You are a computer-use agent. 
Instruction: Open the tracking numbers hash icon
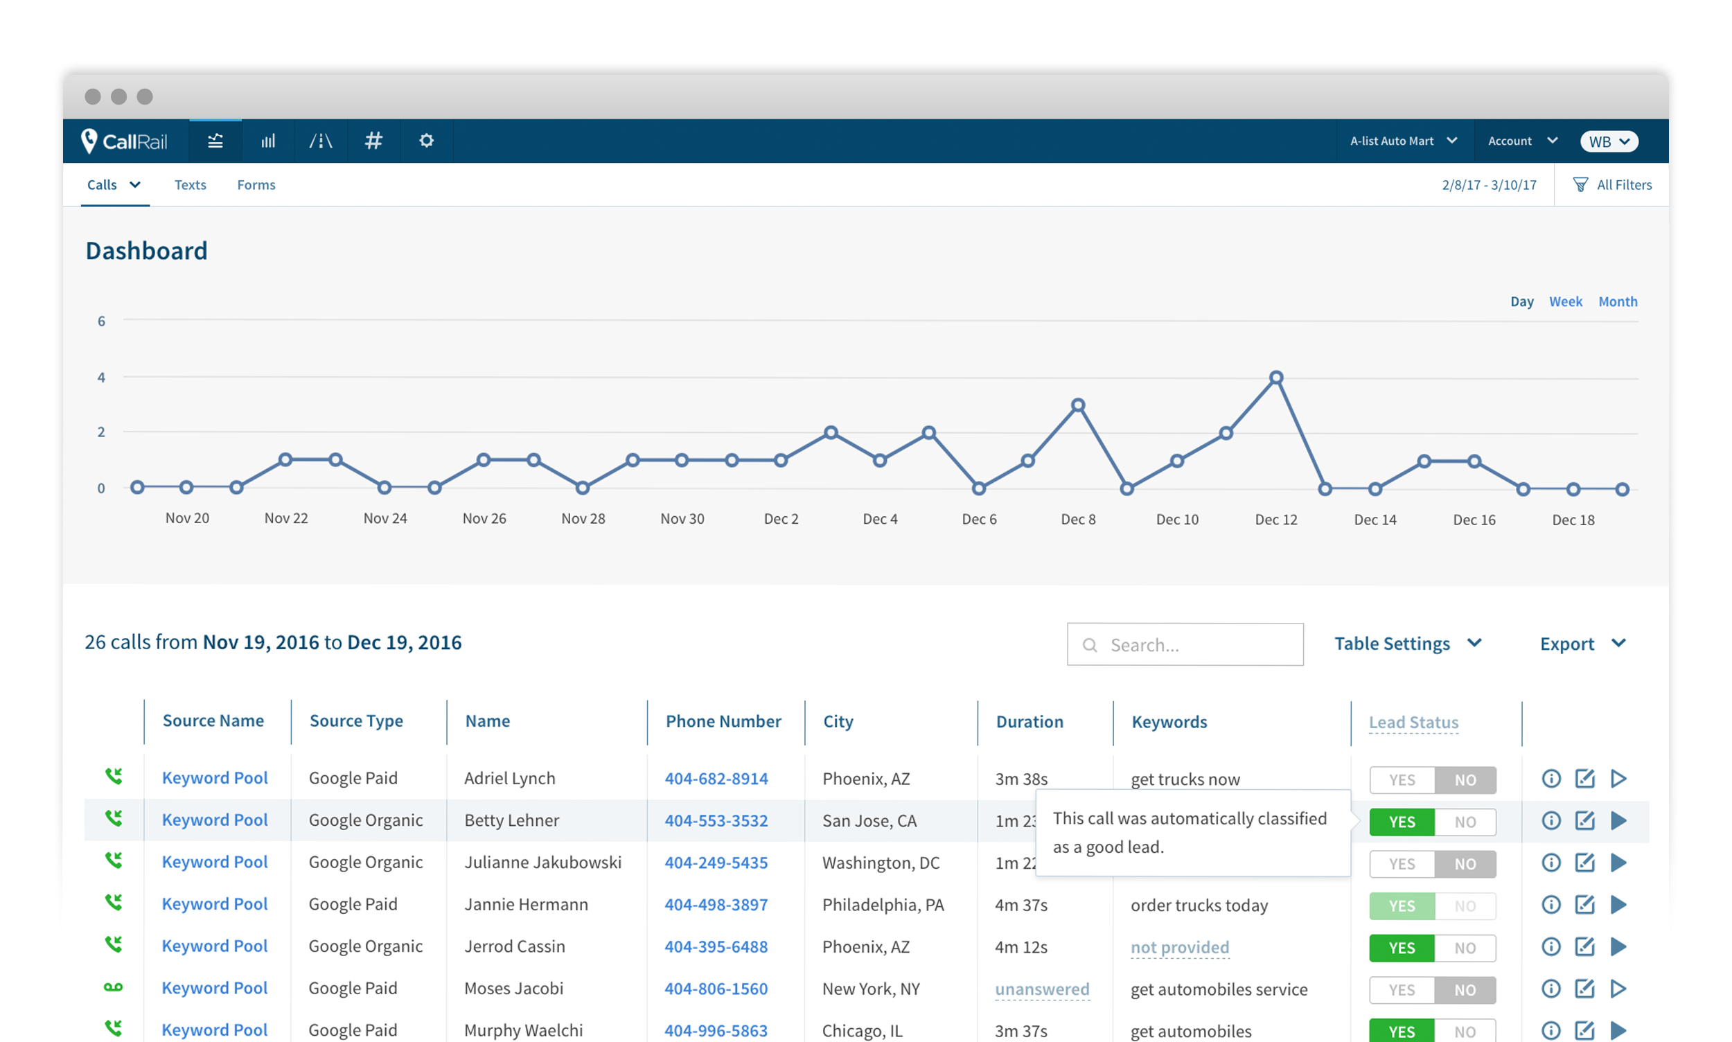click(x=373, y=141)
